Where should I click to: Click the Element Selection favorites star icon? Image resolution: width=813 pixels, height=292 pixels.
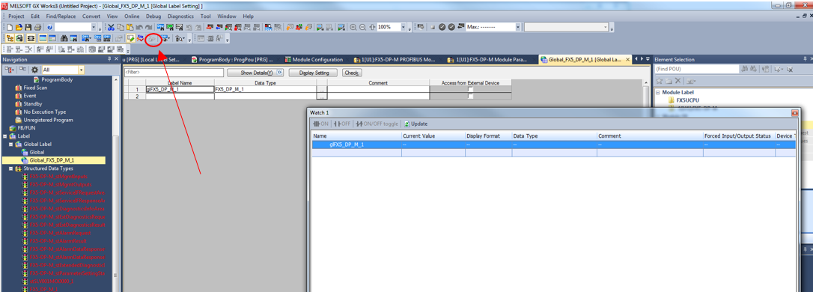(x=660, y=82)
